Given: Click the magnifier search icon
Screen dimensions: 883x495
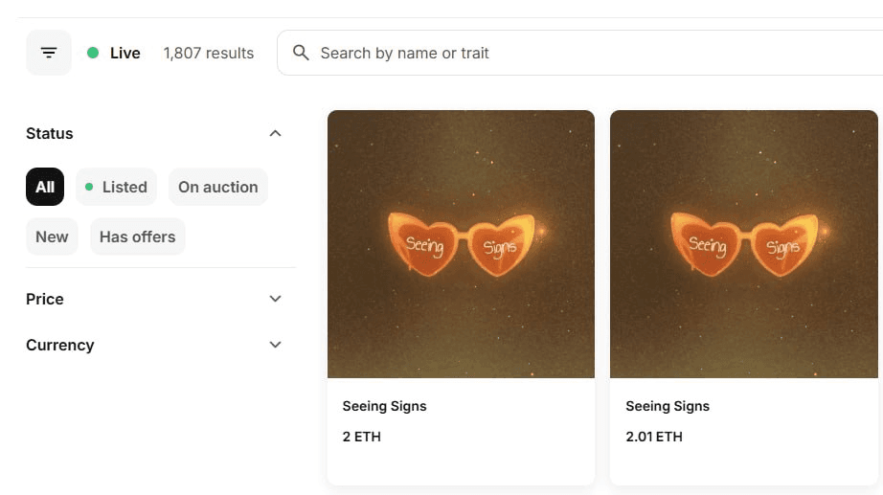Looking at the screenshot, I should coord(301,53).
